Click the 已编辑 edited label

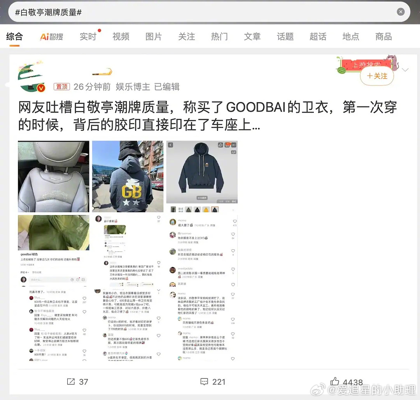(x=166, y=86)
